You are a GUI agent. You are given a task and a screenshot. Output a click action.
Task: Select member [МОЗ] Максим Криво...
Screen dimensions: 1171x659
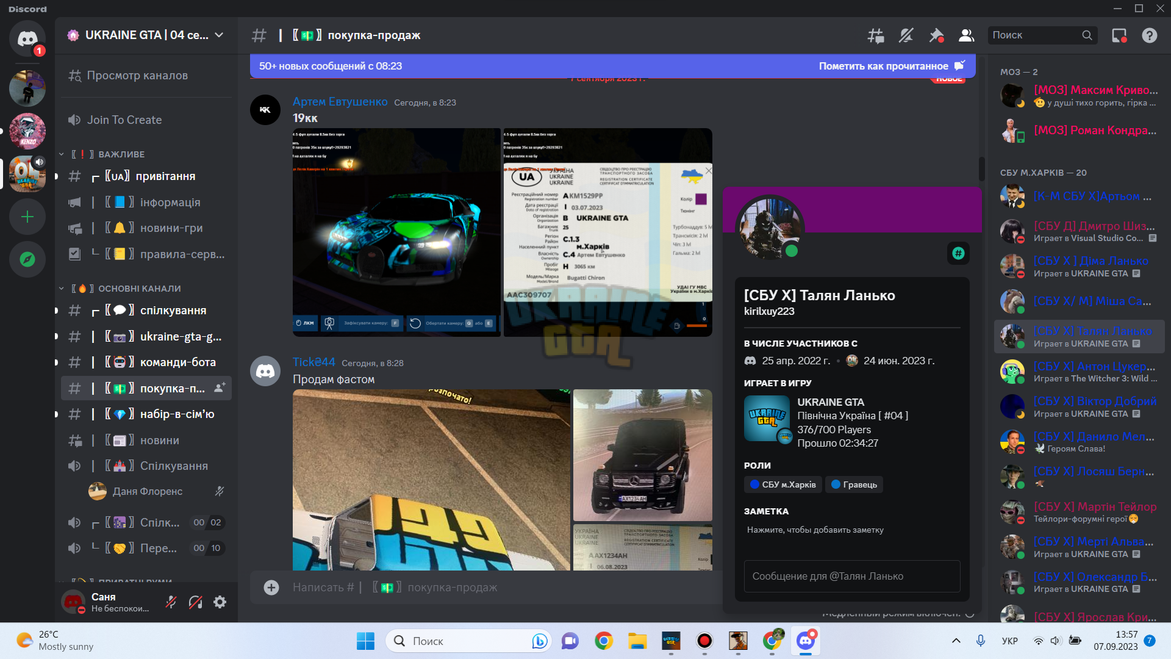tap(1080, 96)
